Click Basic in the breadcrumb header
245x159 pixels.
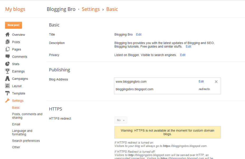click(x=112, y=9)
